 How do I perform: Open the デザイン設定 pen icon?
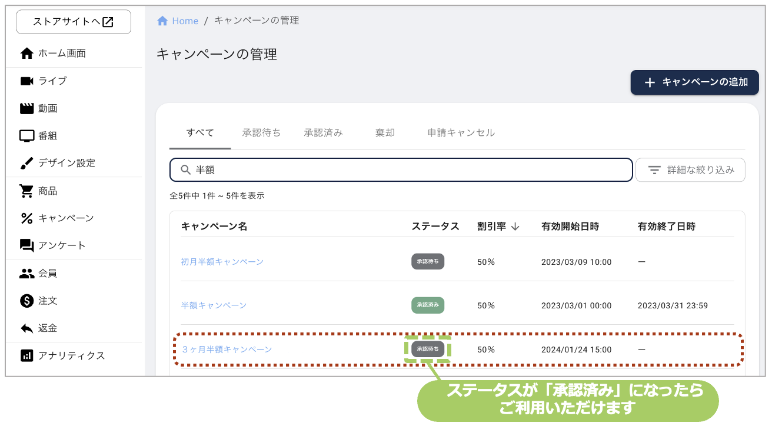pyautogui.click(x=26, y=163)
